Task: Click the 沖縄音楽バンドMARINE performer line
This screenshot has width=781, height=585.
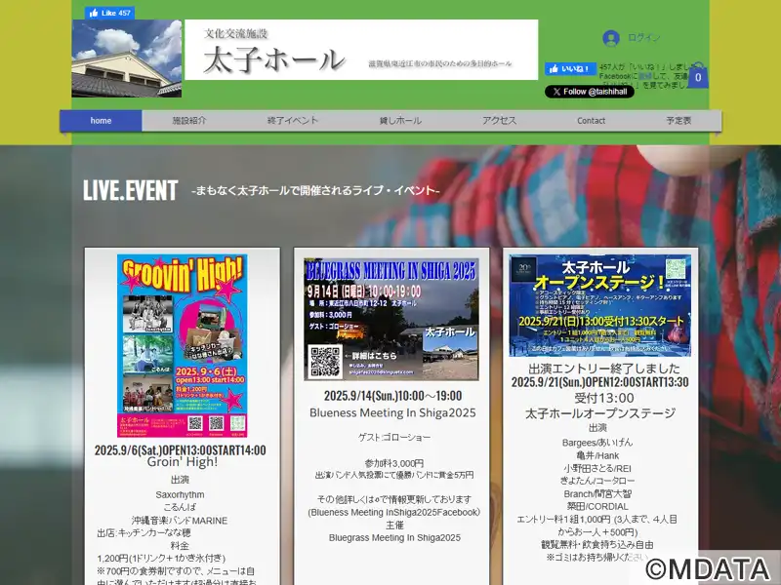Action: (180, 521)
